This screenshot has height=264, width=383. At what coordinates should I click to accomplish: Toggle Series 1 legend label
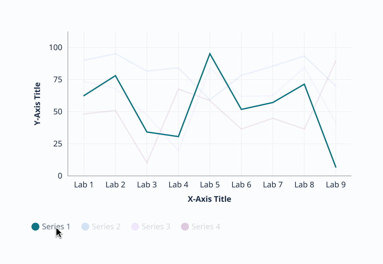point(56,226)
